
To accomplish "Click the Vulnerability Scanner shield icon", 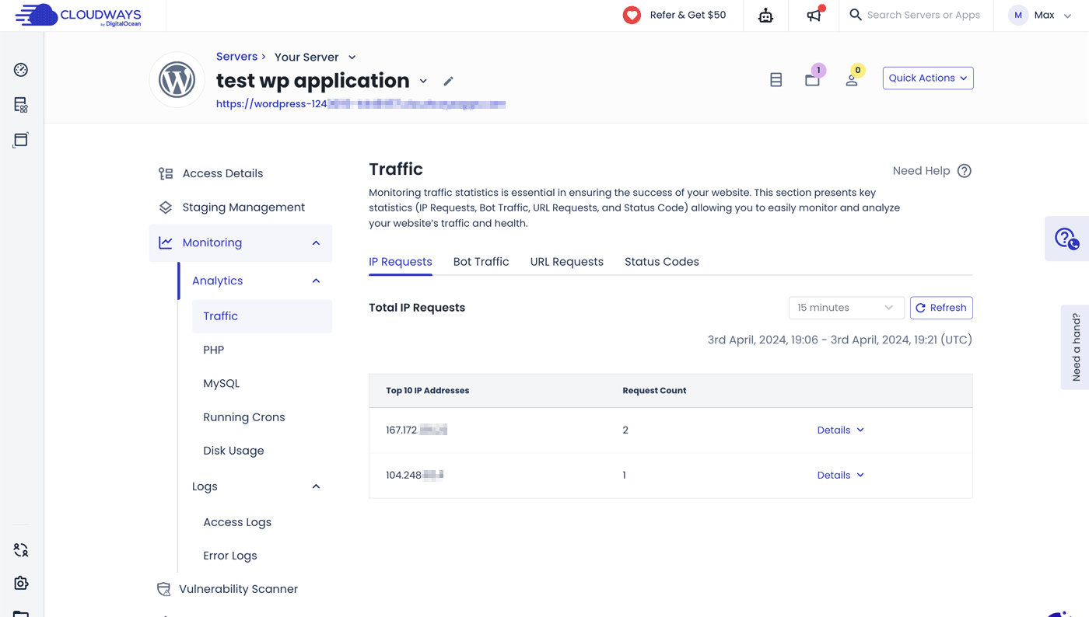I will pos(164,589).
